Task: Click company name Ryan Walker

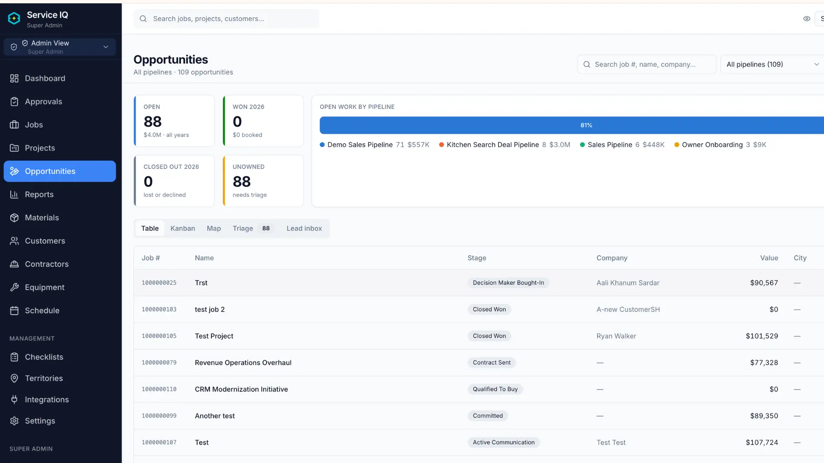Action: pos(616,336)
